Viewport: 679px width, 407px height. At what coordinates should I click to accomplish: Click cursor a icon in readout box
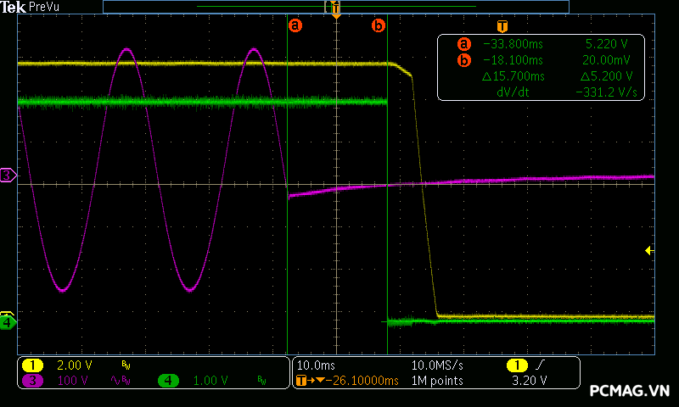point(463,44)
